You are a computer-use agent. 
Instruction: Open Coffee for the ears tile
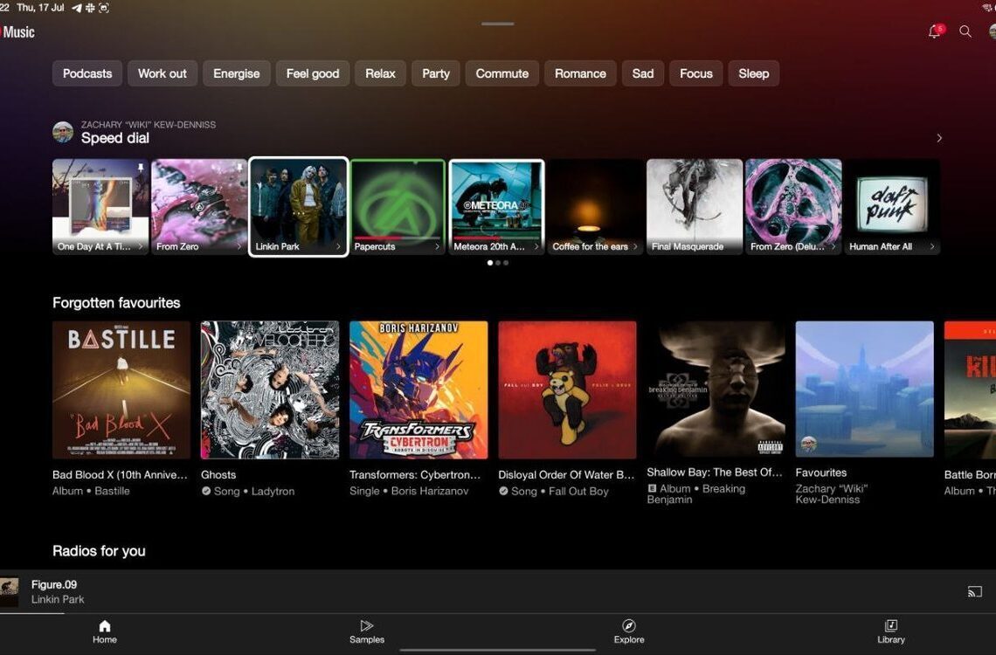tap(595, 207)
